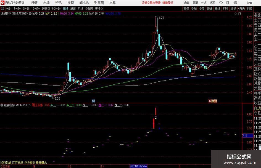
Task: Click the 饮料乳品 sector tag
Action: 6,162
